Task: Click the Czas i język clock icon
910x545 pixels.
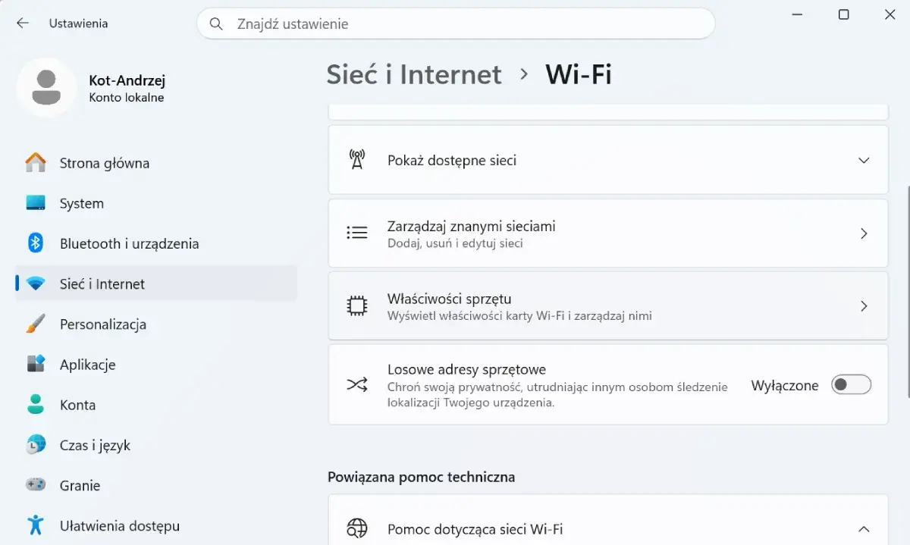Action: [36, 445]
